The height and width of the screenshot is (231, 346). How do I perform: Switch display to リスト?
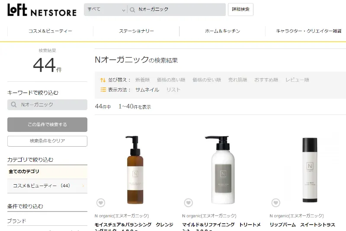click(173, 90)
